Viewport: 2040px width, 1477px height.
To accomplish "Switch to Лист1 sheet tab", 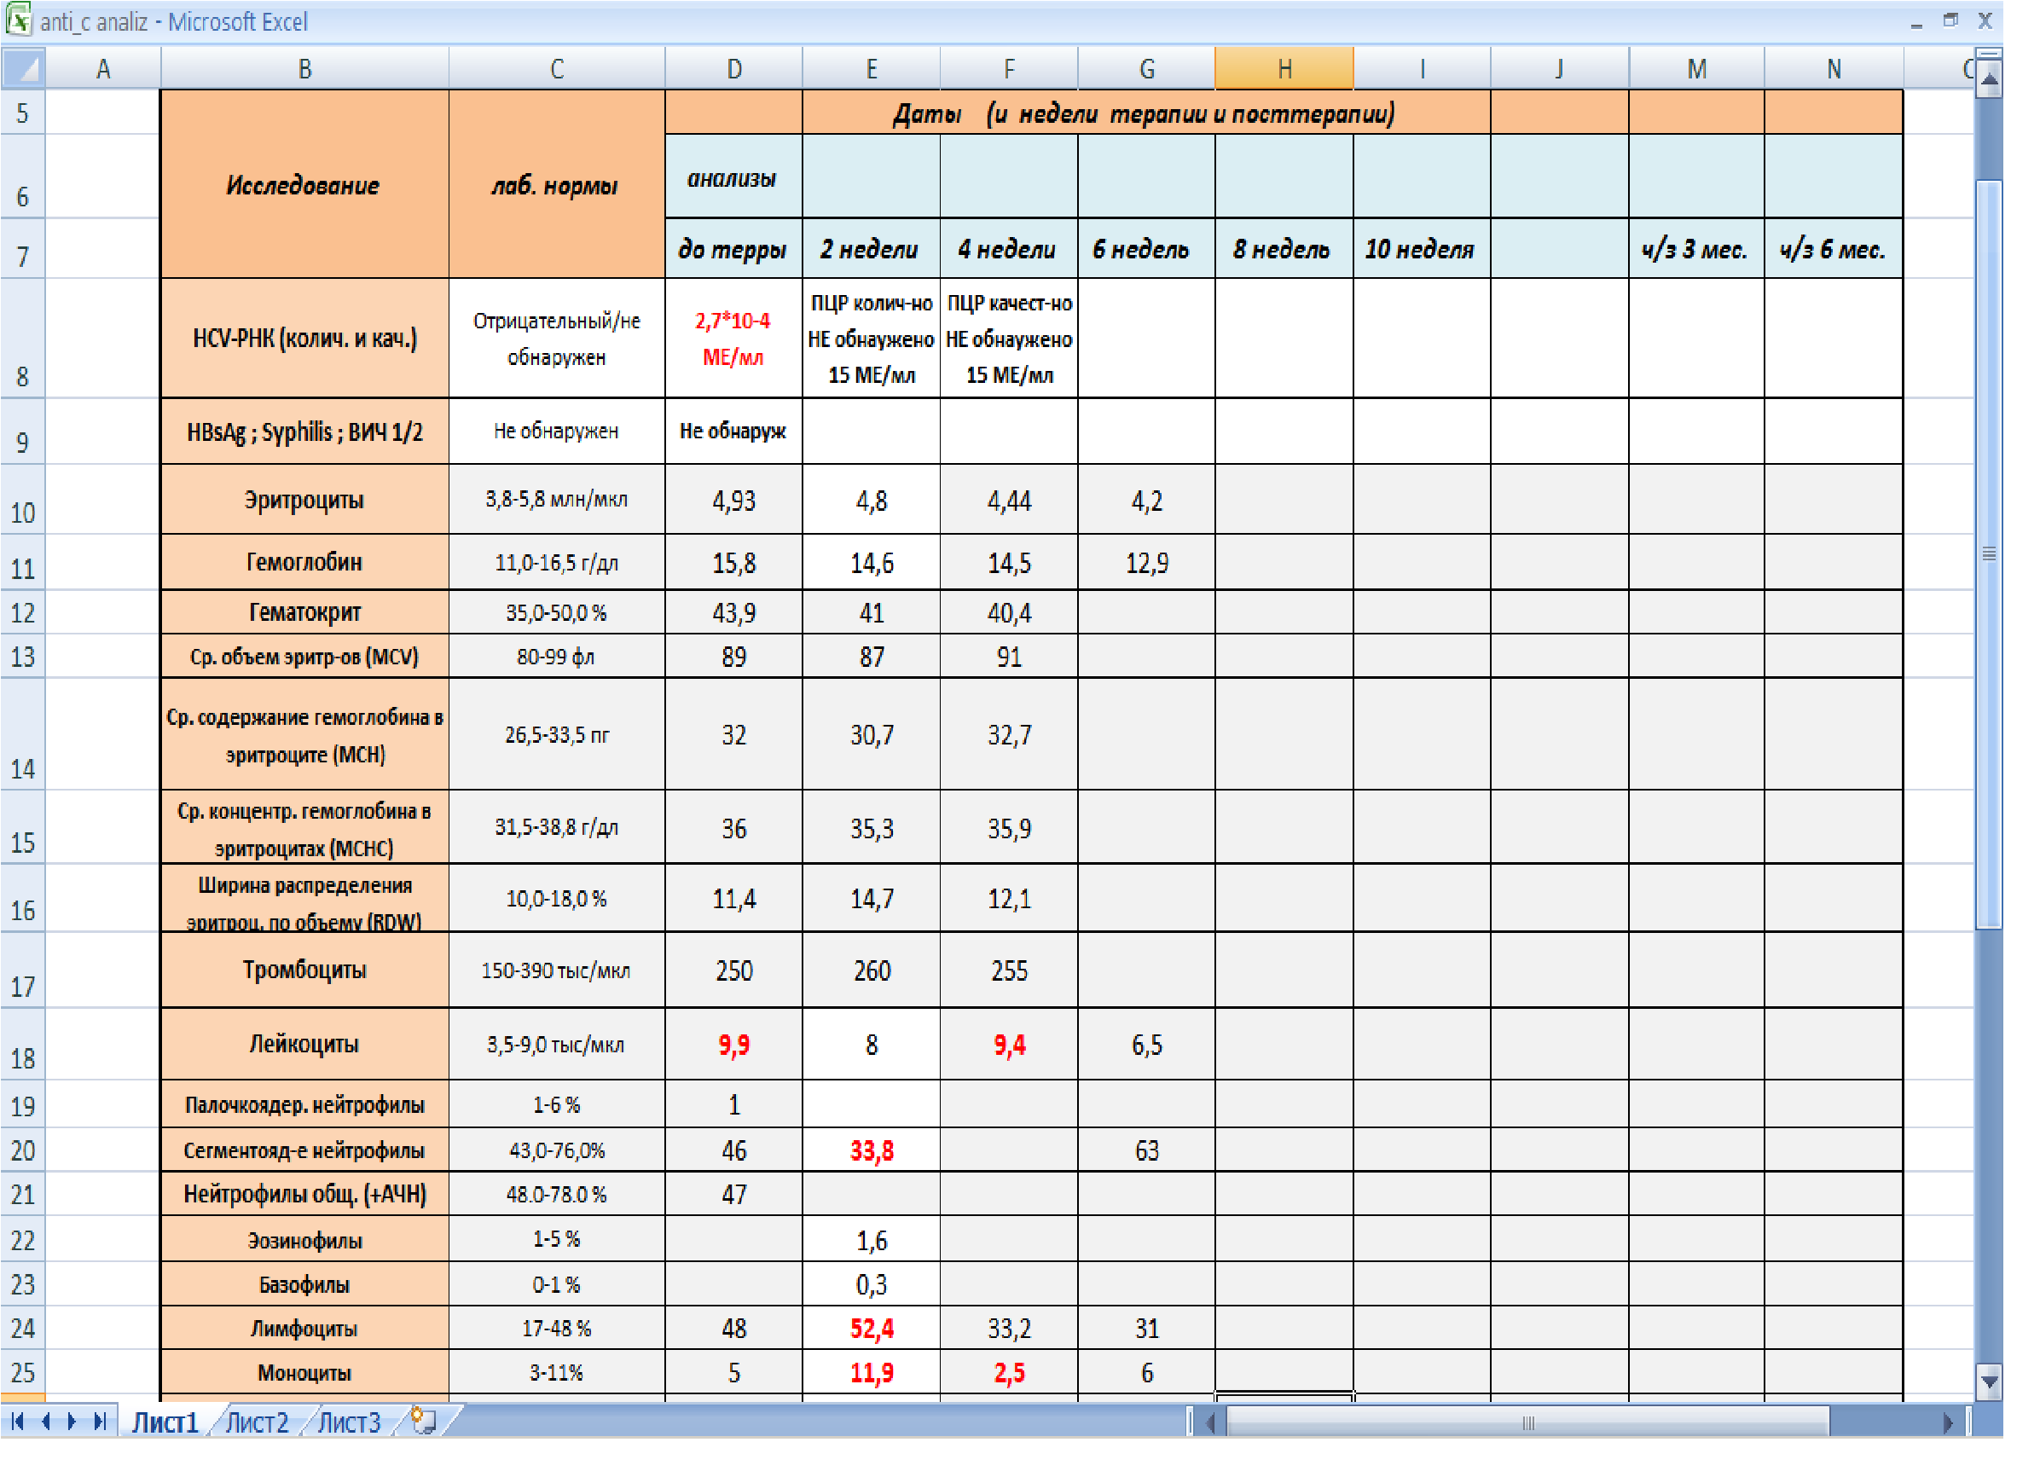I will [165, 1422].
